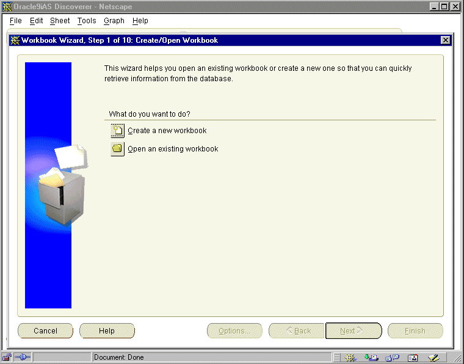The width and height of the screenshot is (464, 364).
Task: Click the Back button
Action: pyautogui.click(x=297, y=330)
